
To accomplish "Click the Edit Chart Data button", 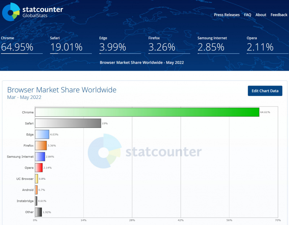I will point(265,91).
